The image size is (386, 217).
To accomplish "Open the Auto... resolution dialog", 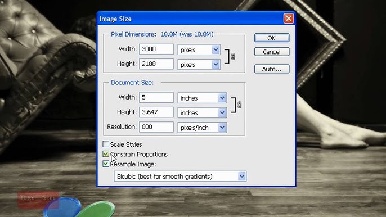I will [272, 69].
